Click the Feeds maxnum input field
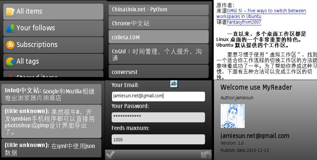317x160 pixels. coord(158,139)
